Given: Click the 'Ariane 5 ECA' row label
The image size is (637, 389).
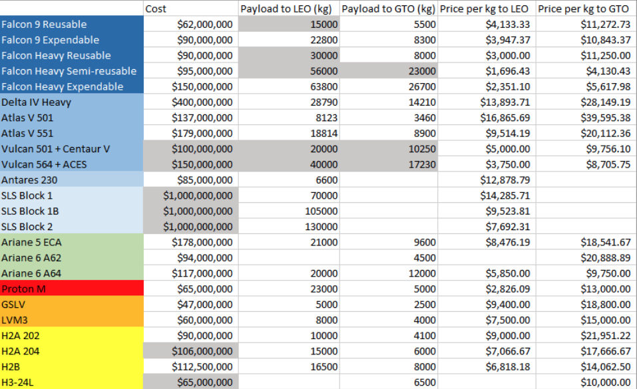Looking at the screenshot, I should point(72,242).
